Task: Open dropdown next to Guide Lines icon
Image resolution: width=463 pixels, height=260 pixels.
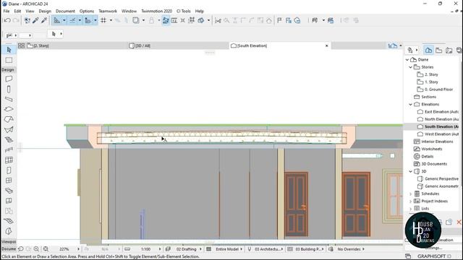Action: click(64, 20)
